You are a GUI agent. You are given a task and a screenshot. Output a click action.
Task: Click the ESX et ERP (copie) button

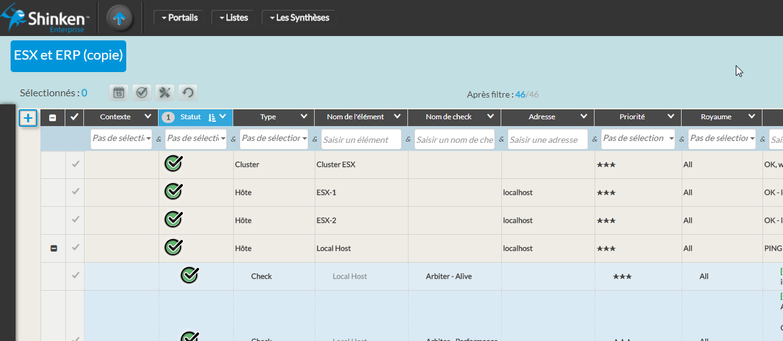pyautogui.click(x=68, y=56)
